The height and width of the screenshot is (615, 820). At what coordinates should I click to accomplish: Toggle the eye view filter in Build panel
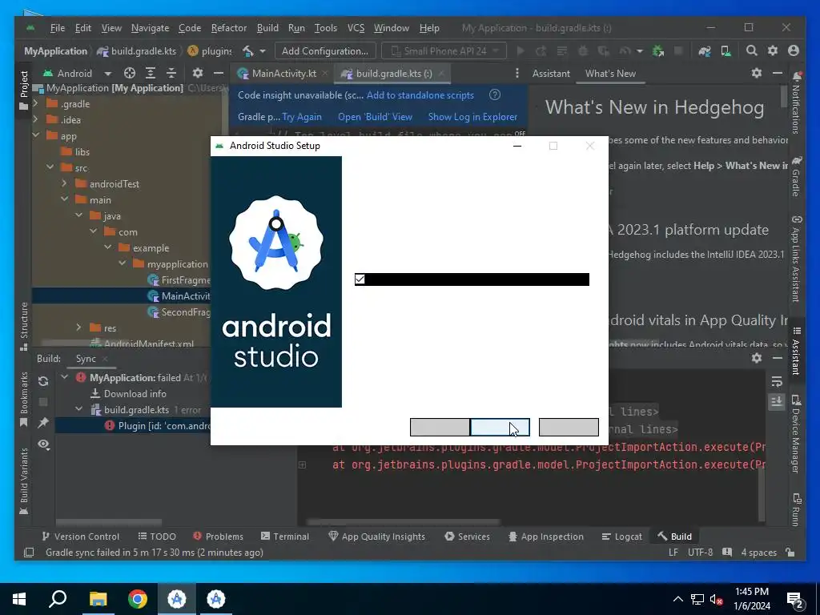(x=43, y=444)
